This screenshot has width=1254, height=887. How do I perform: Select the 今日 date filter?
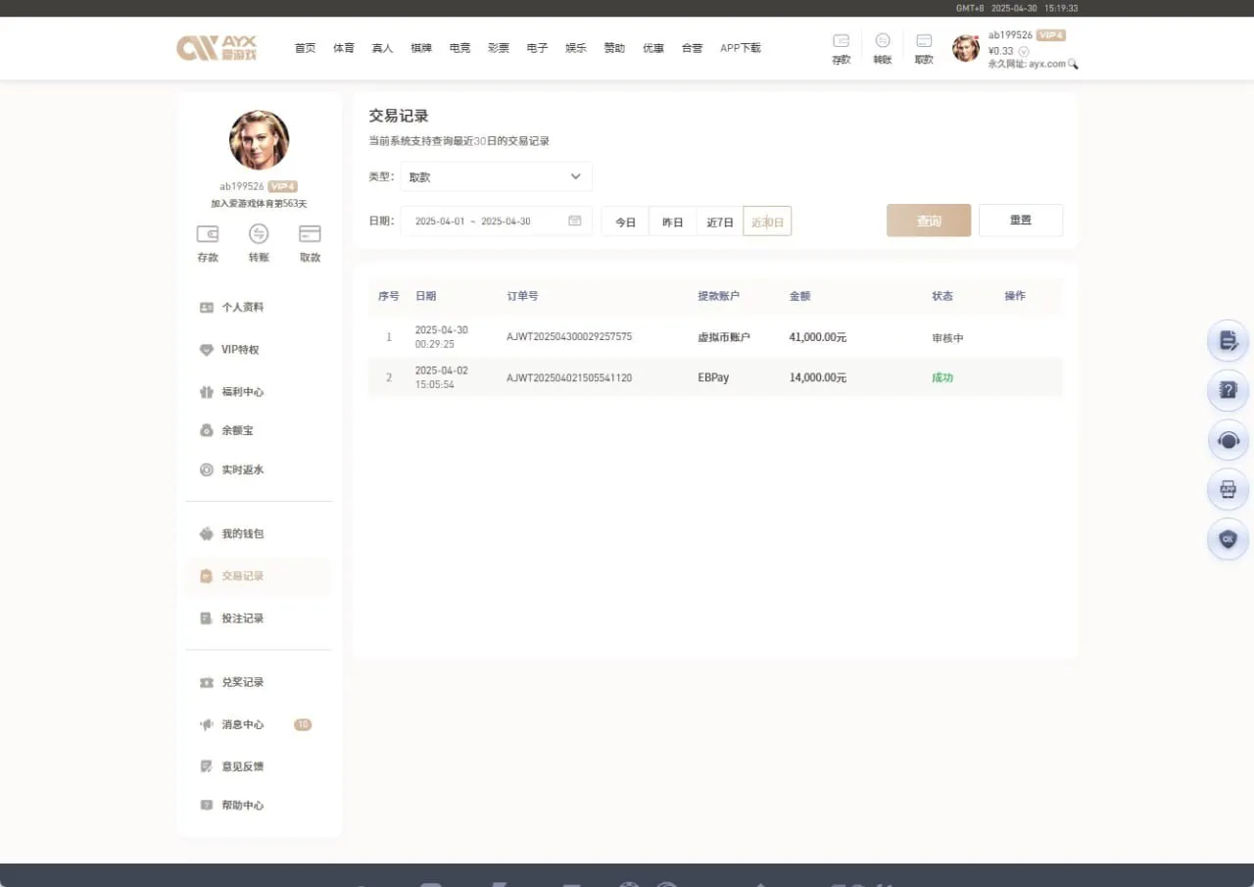[x=625, y=222]
